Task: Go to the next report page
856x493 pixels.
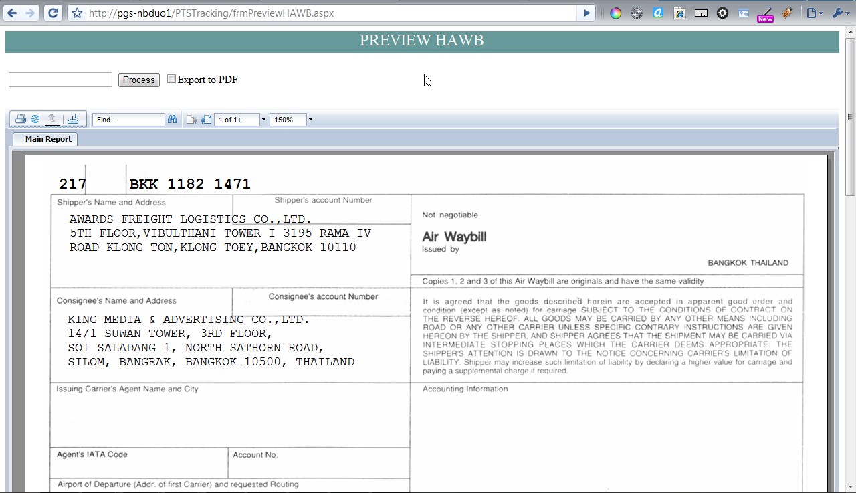Action: click(x=207, y=120)
